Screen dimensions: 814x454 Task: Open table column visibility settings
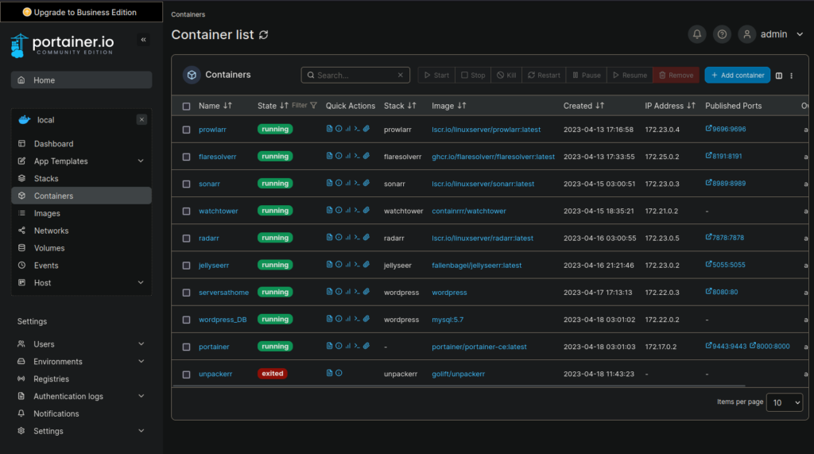pos(779,76)
